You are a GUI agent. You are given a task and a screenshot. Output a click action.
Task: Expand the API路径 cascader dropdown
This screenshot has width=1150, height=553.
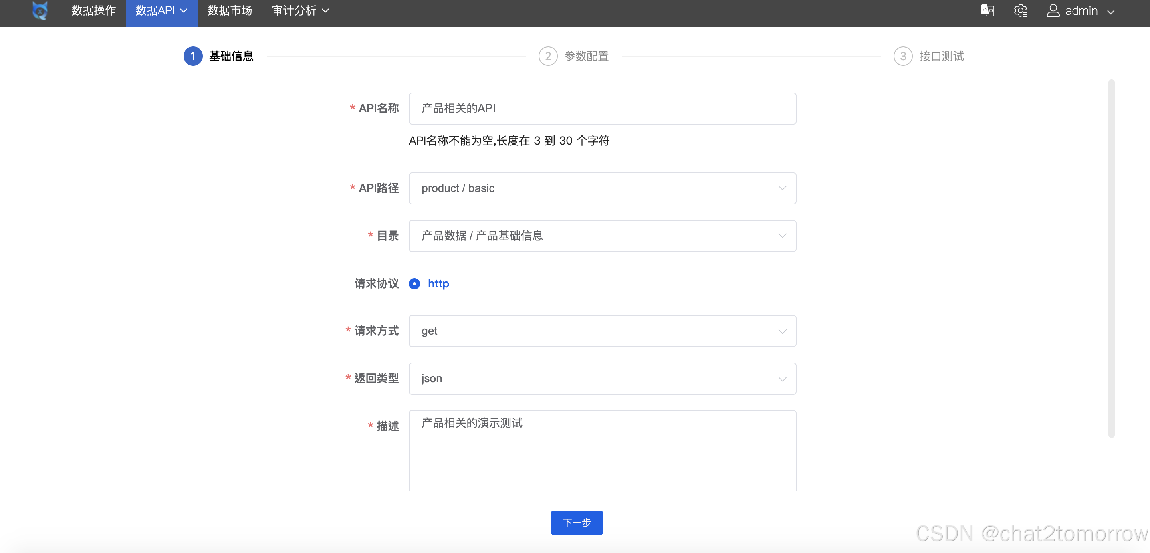pyautogui.click(x=602, y=188)
